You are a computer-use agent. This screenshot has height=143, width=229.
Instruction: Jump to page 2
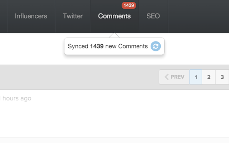[209, 77]
